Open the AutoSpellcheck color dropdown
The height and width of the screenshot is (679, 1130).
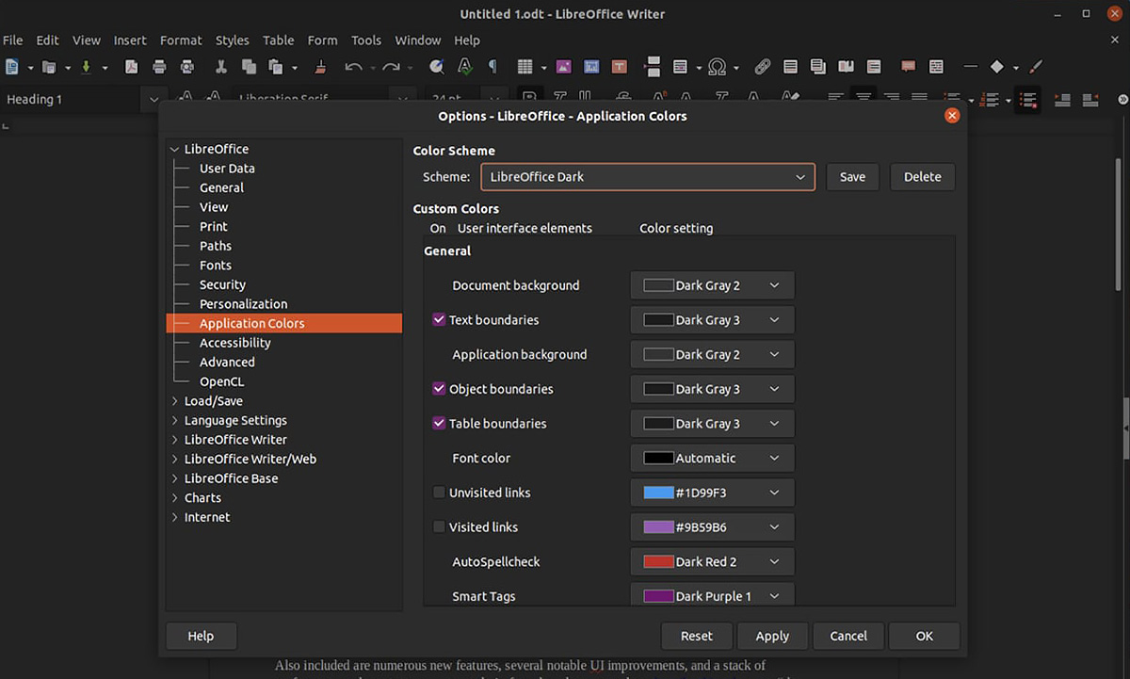[712, 561]
